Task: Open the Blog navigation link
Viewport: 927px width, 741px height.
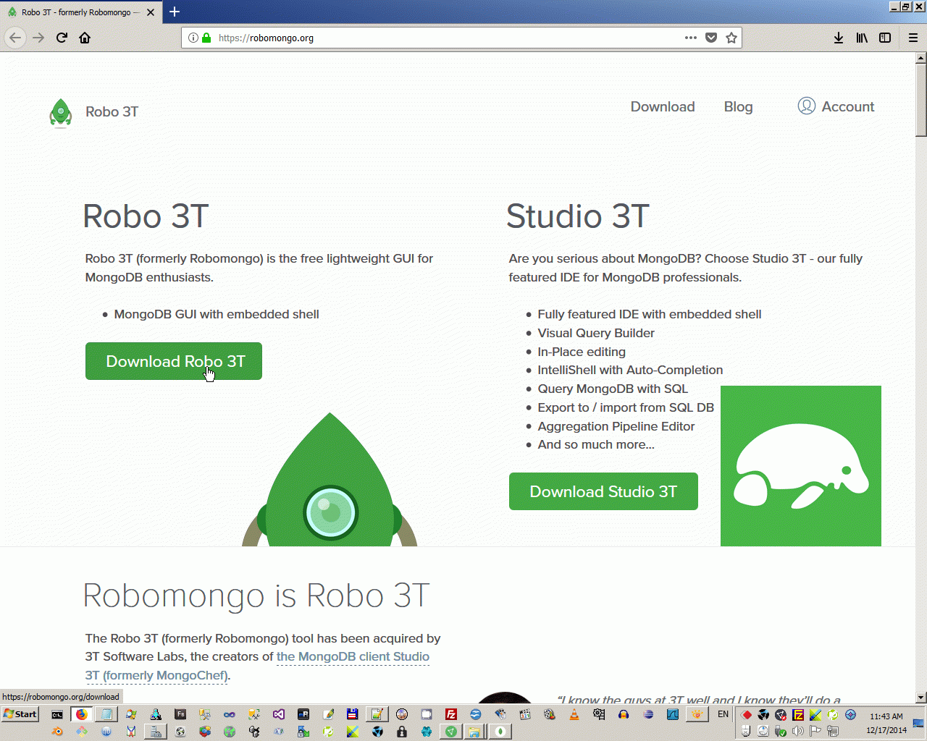Action: point(739,107)
